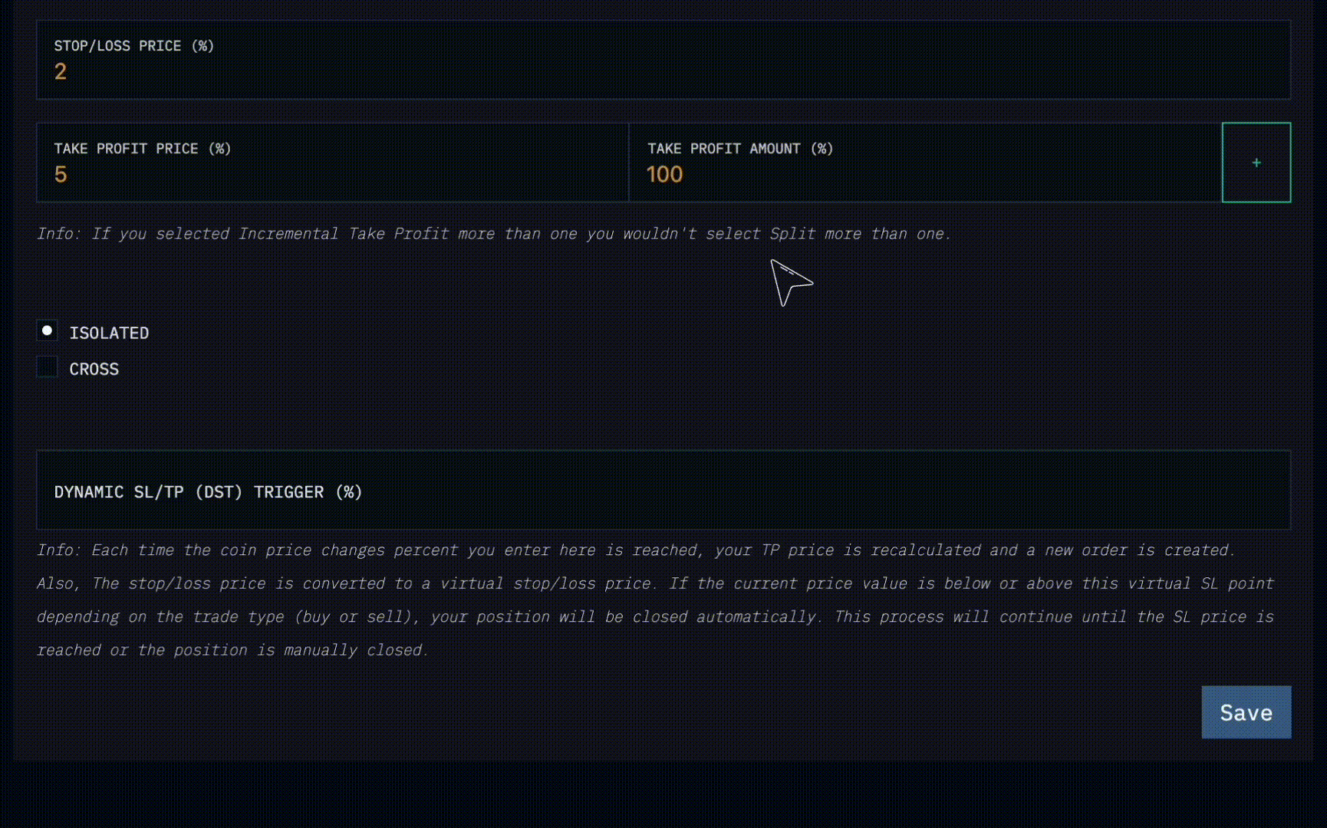Click the value 2 in Stop/Loss Price
Image resolution: width=1327 pixels, height=828 pixels.
61,72
